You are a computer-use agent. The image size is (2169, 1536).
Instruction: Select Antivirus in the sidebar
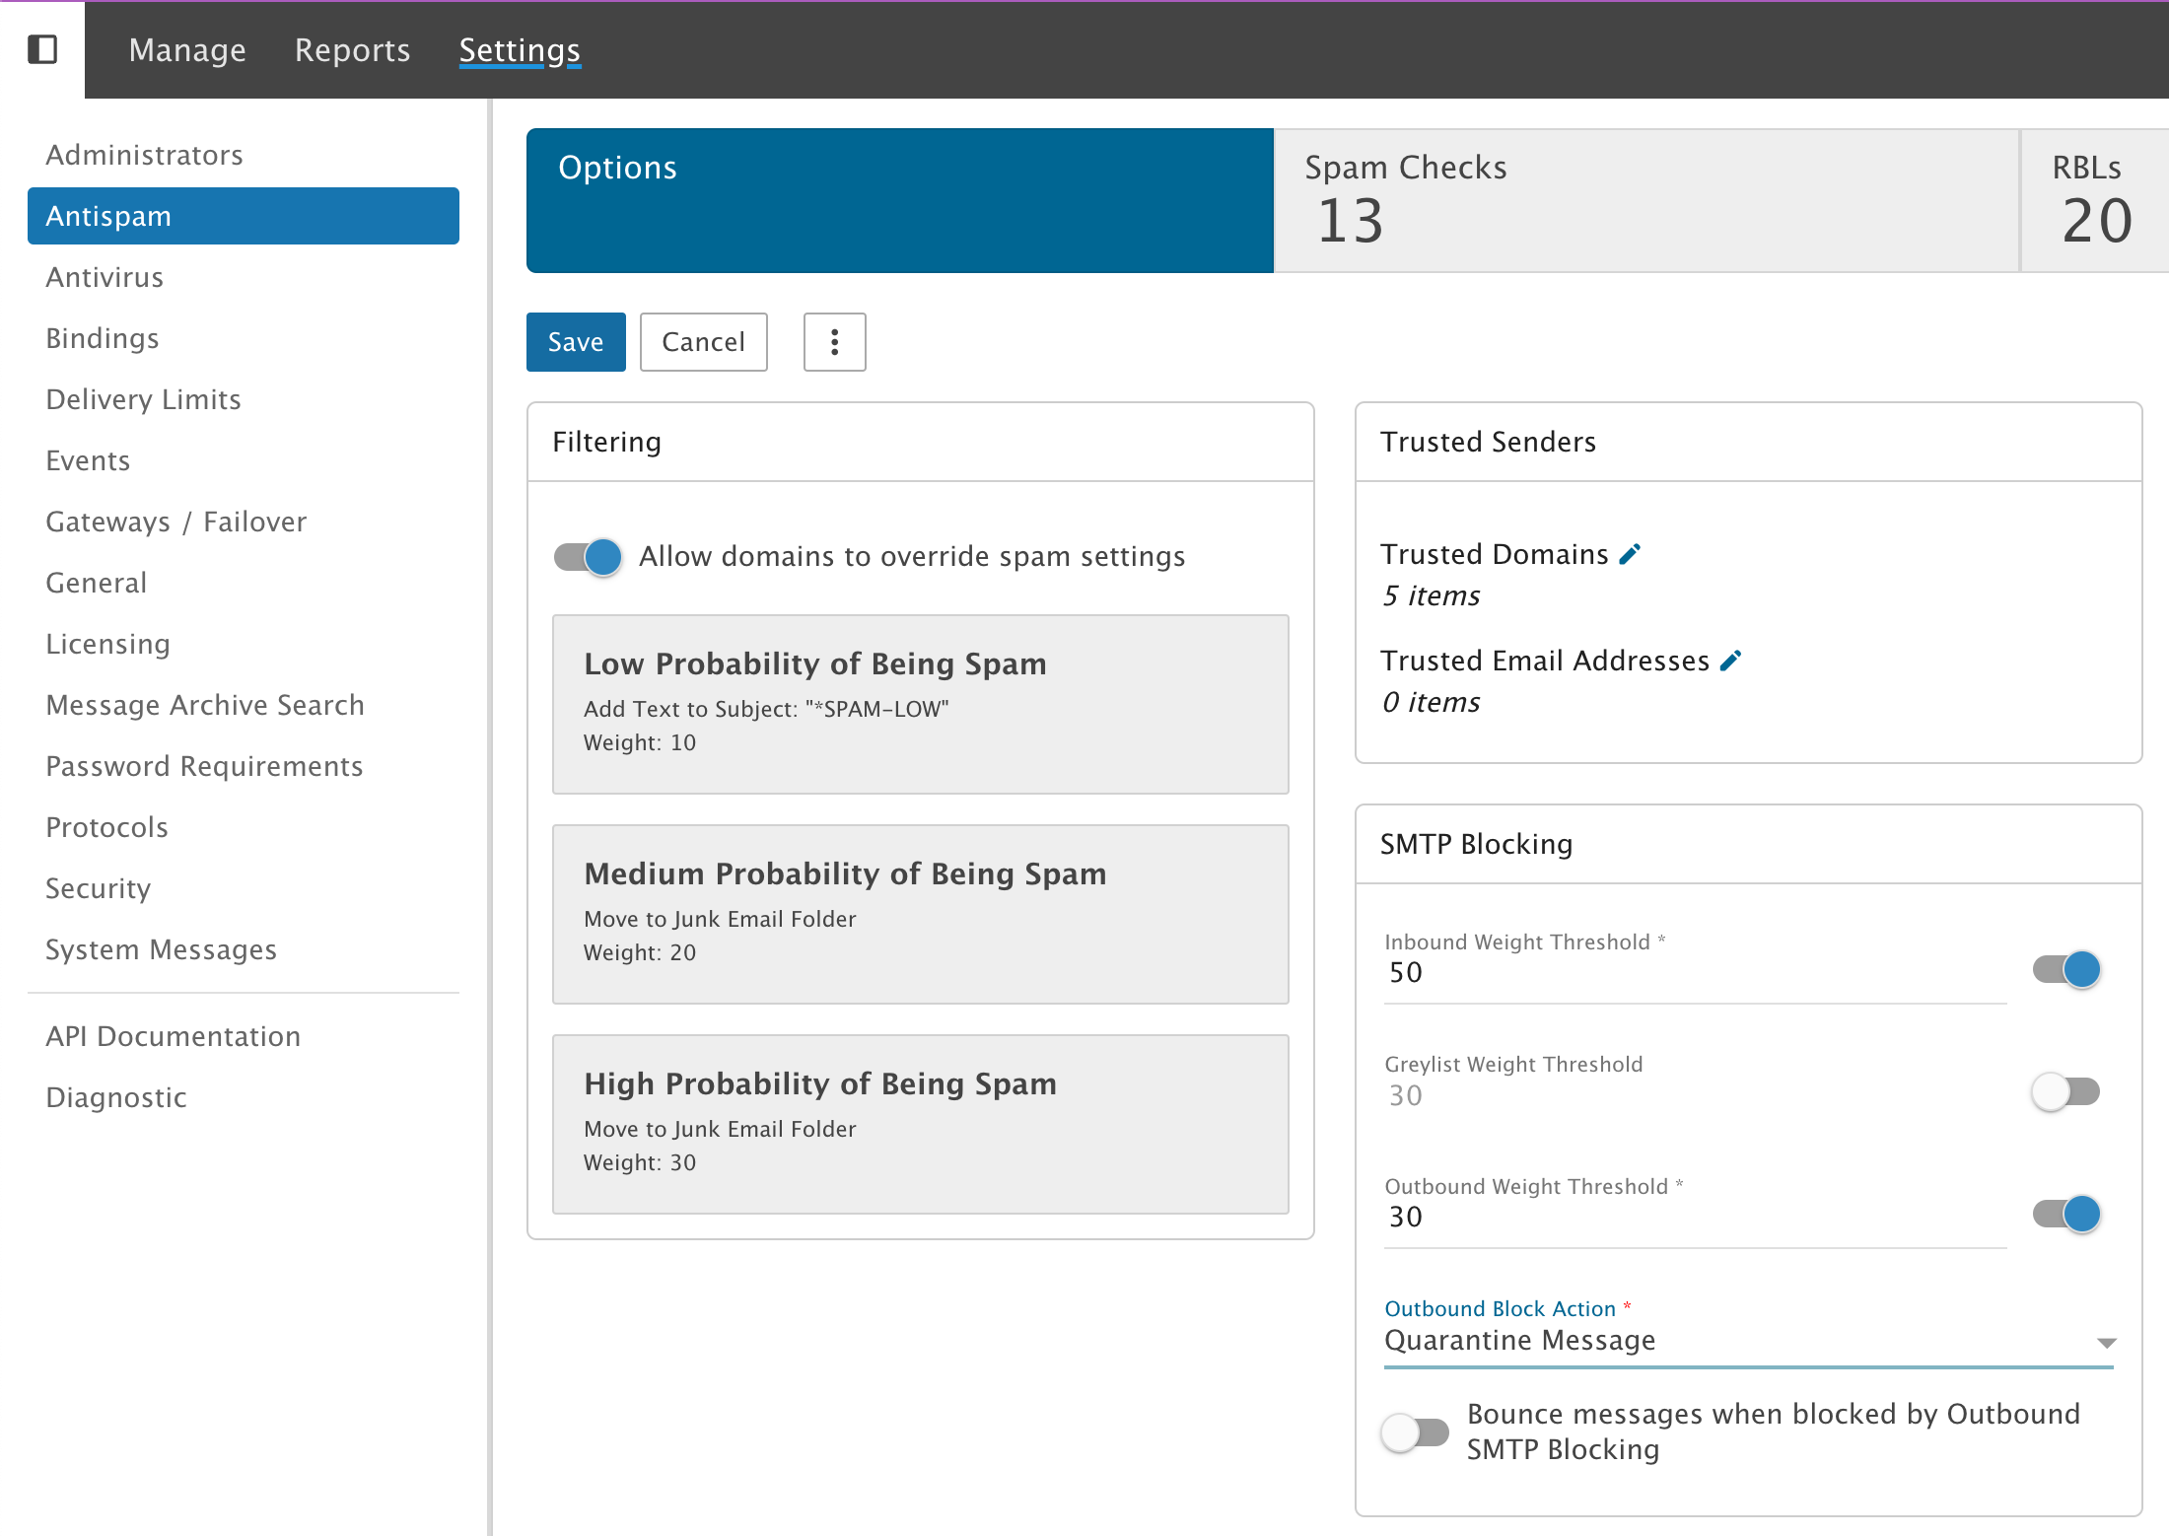(105, 277)
